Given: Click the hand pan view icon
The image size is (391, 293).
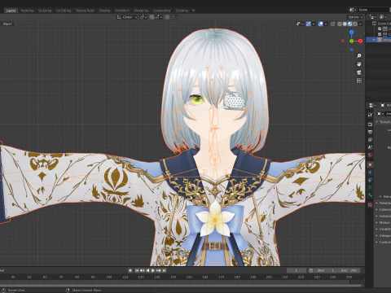Looking at the screenshot, I should (359, 64).
